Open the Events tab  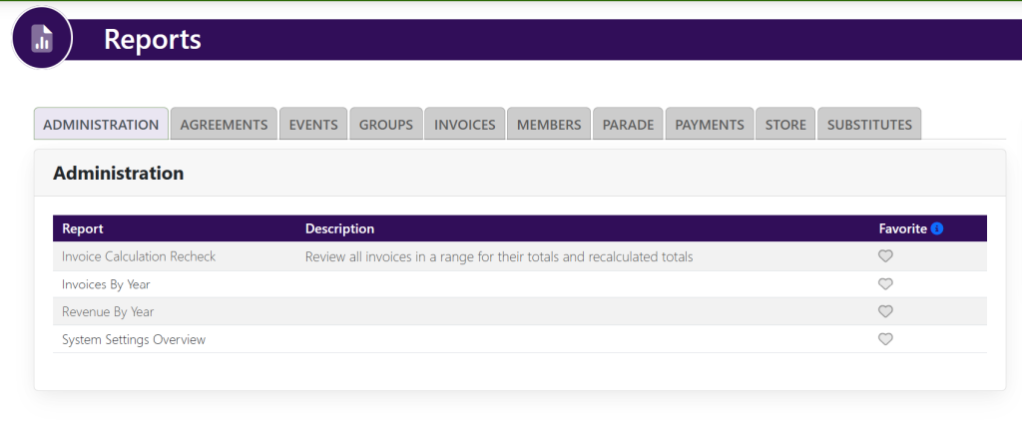tap(313, 125)
